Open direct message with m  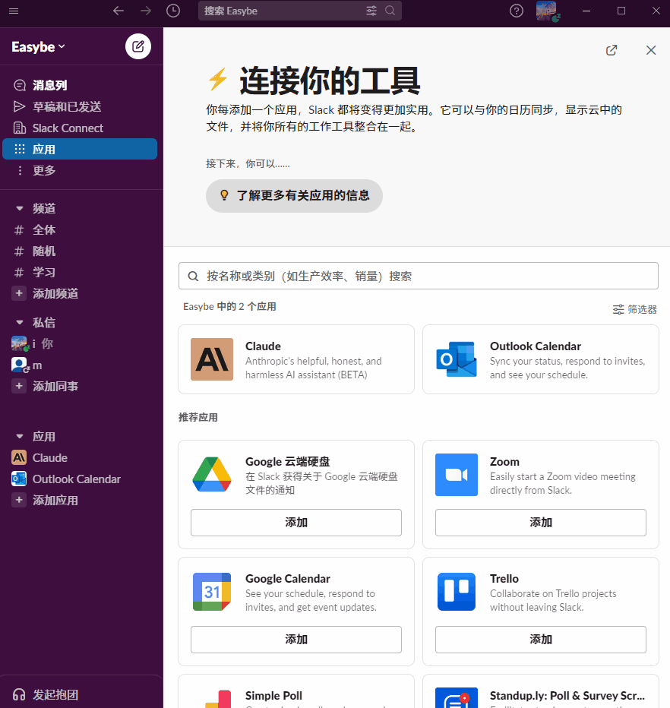(x=80, y=365)
